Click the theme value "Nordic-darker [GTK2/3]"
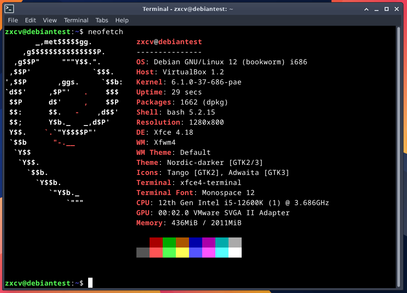Screen dimensions: 407x293 coord(215,163)
